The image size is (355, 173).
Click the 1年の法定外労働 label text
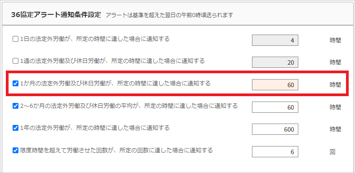[95, 128]
